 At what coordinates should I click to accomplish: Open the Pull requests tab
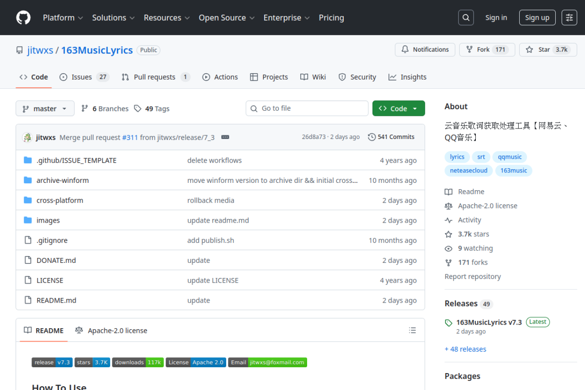pyautogui.click(x=155, y=77)
